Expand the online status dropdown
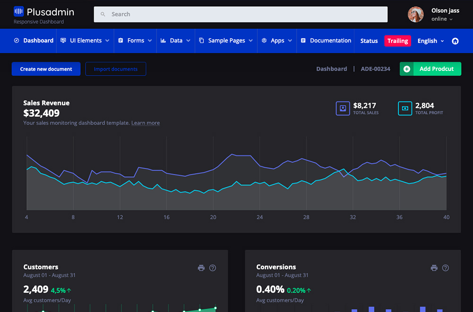The image size is (473, 312). pyautogui.click(x=442, y=19)
